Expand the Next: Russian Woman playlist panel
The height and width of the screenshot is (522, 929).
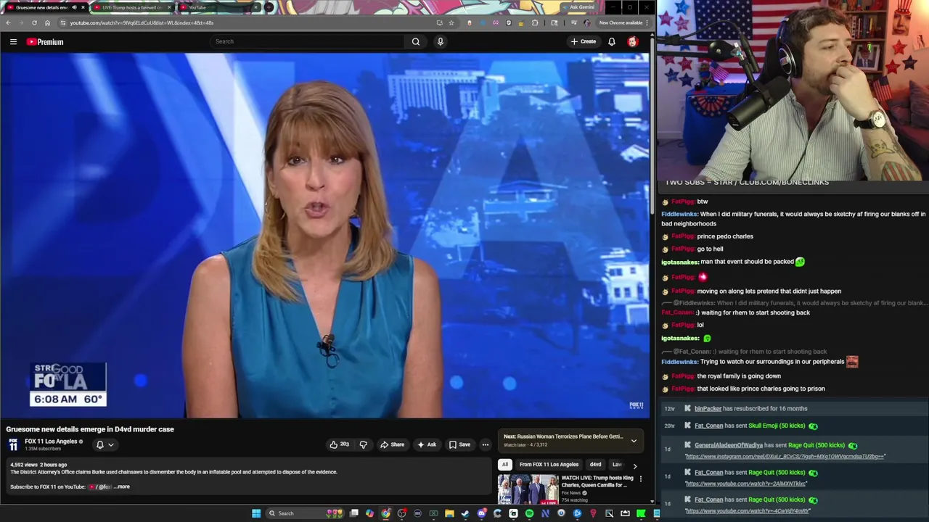click(634, 440)
